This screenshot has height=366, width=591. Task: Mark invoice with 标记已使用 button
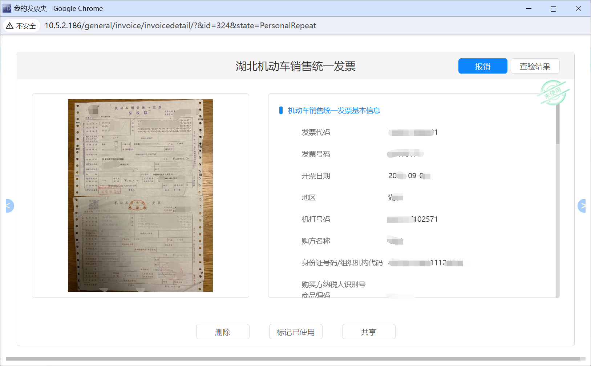pos(296,332)
